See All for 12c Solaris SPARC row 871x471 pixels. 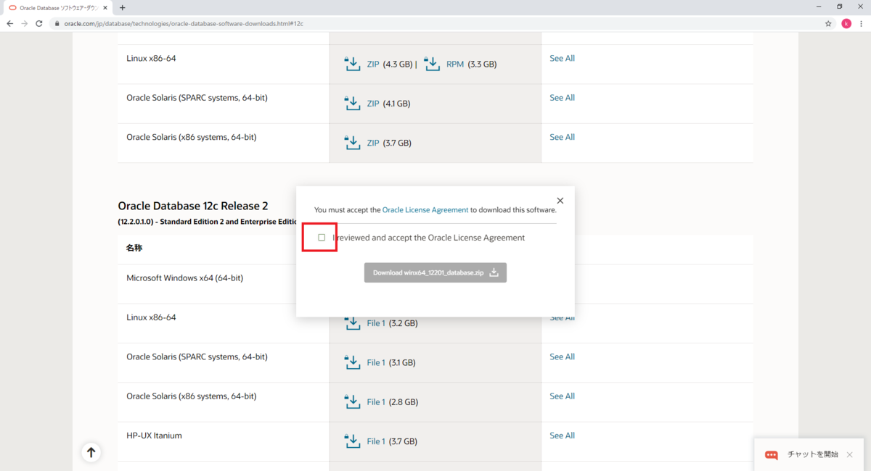[562, 357]
